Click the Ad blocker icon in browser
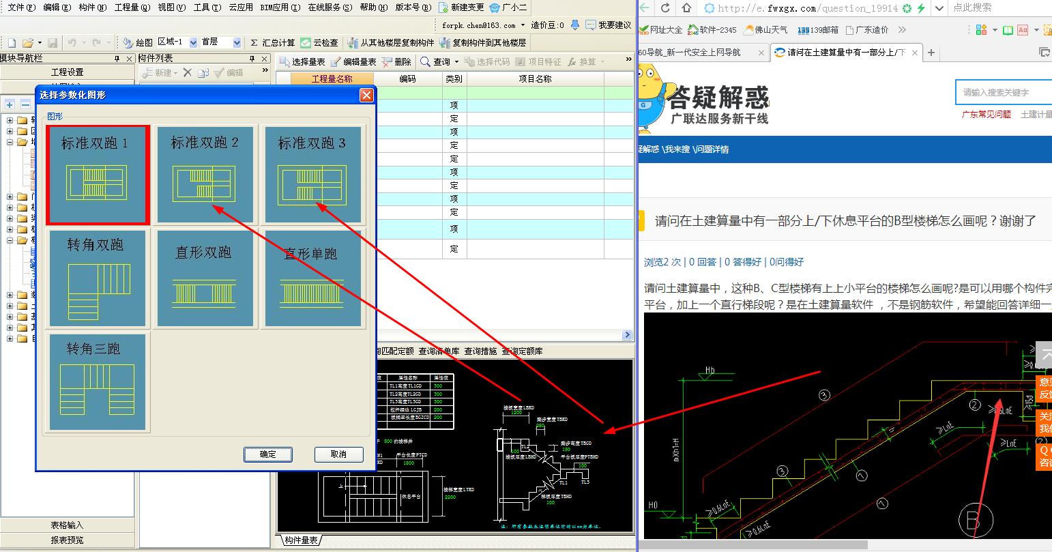 1023,29
